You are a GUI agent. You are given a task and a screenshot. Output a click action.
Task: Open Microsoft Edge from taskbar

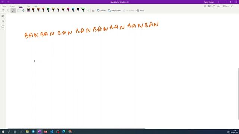64,131
